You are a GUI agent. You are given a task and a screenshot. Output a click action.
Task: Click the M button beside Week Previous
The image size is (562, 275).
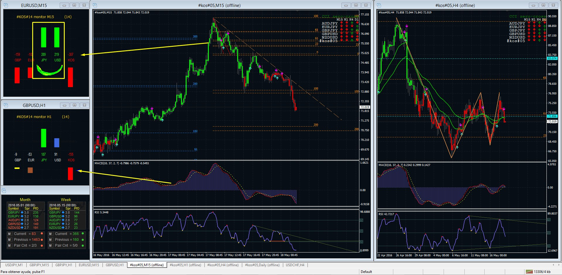50,240
